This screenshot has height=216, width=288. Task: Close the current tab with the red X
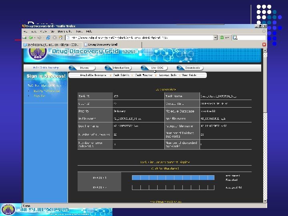264,44
